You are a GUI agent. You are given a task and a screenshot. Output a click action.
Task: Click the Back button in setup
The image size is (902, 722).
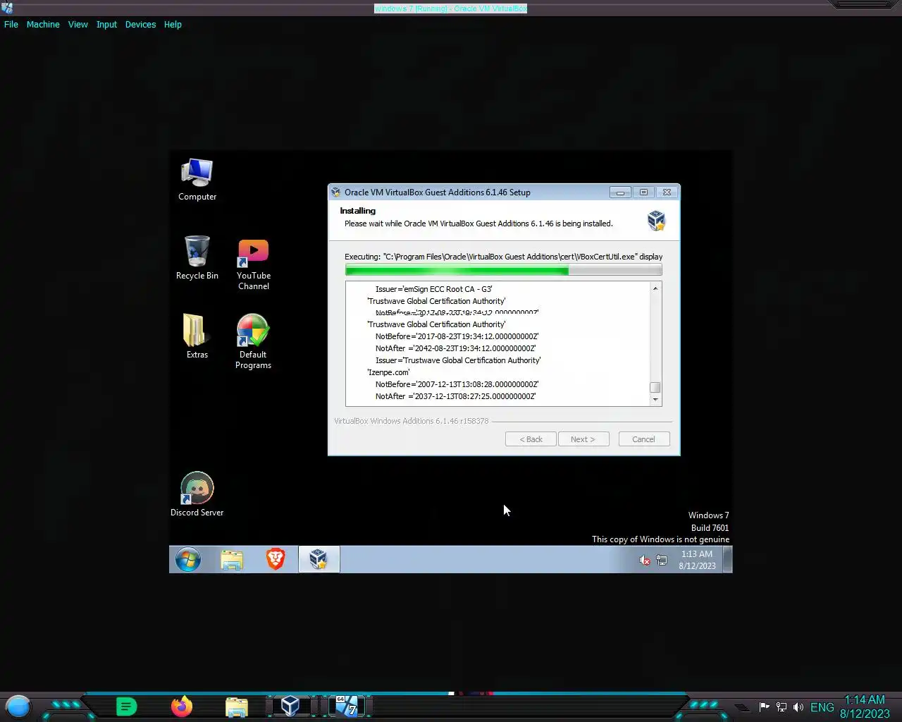point(531,439)
